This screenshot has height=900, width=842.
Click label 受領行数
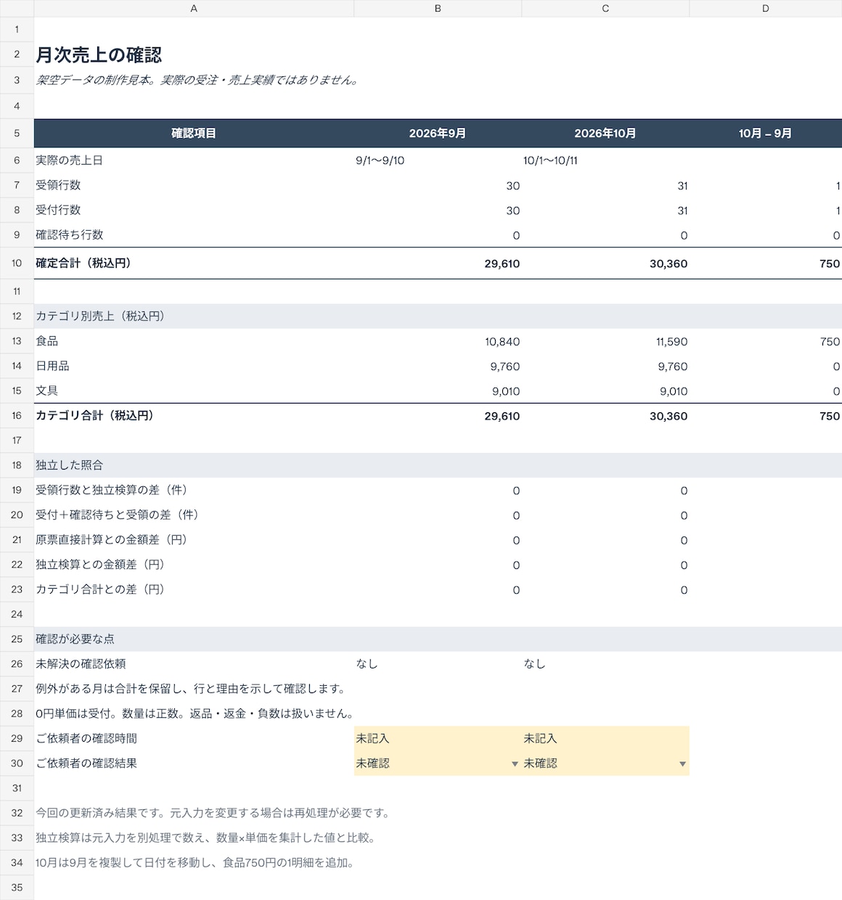58,185
